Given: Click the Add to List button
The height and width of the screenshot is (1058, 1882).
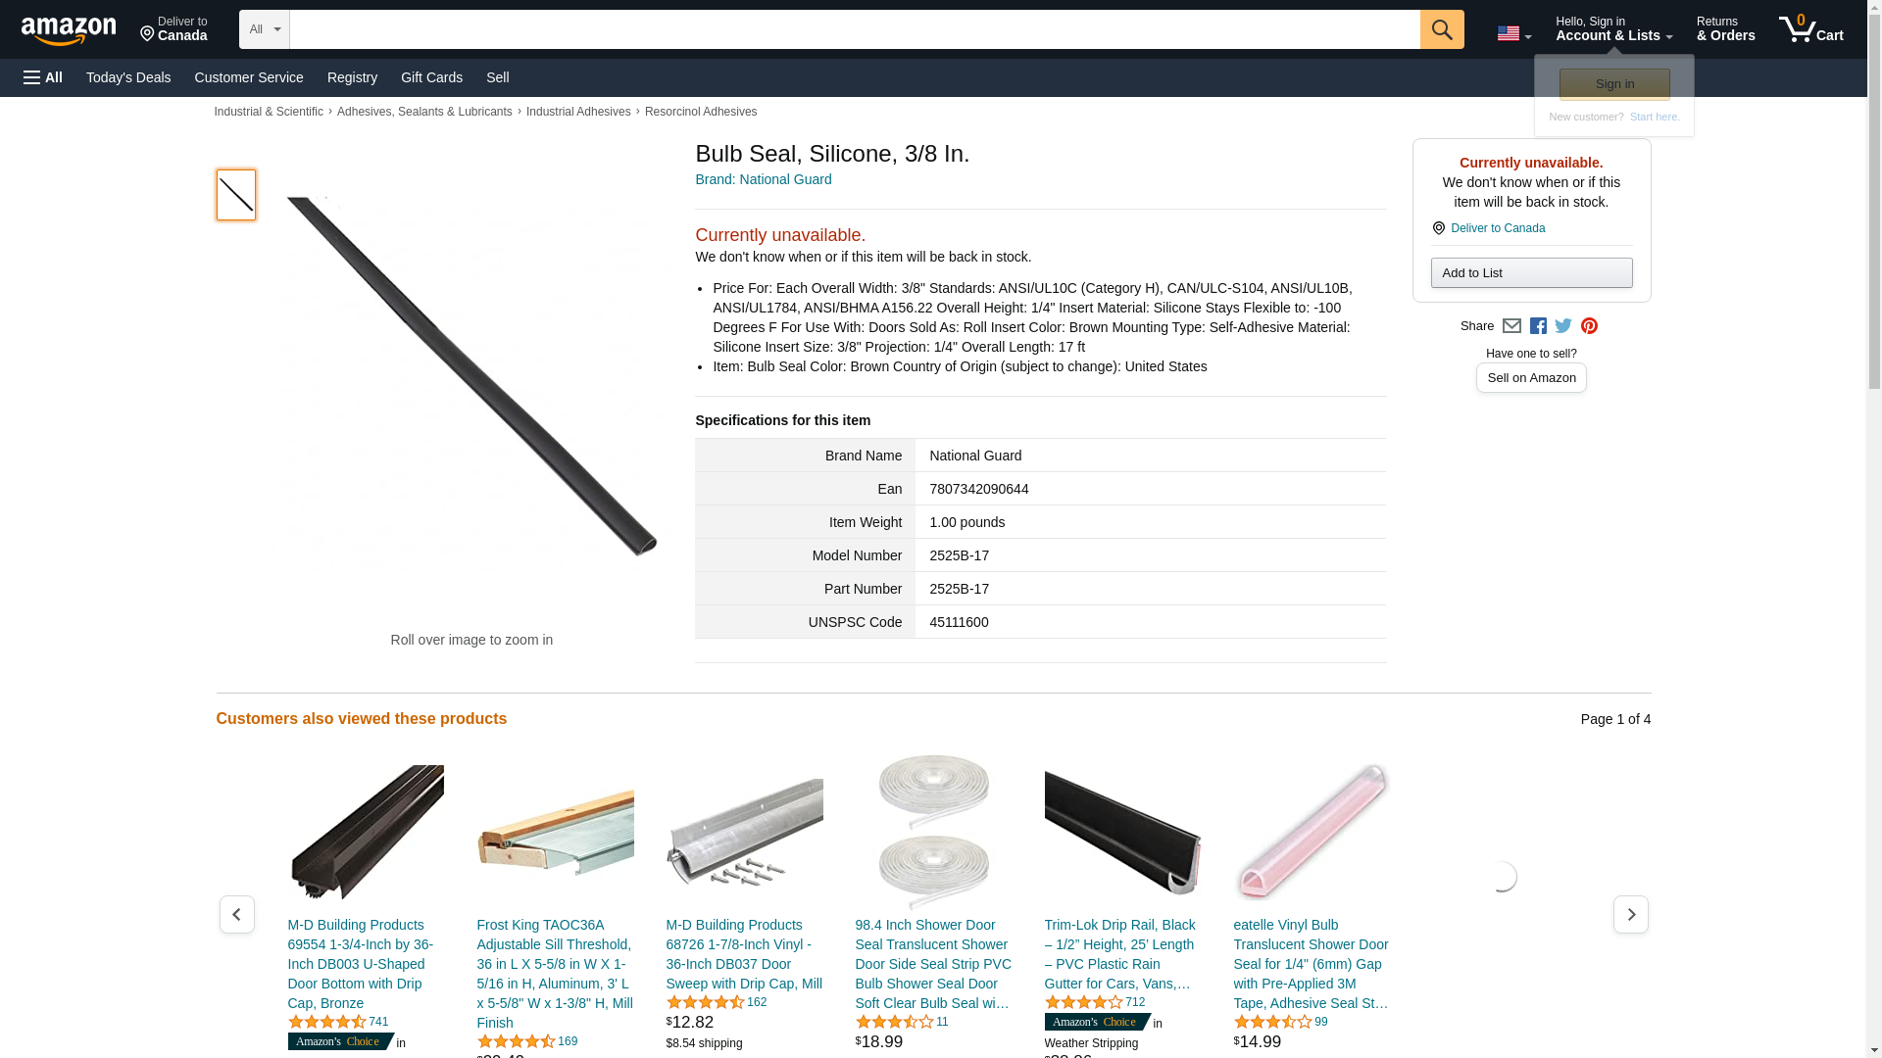Looking at the screenshot, I should pyautogui.click(x=1531, y=272).
